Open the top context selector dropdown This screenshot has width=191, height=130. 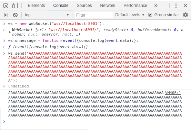[47, 15]
